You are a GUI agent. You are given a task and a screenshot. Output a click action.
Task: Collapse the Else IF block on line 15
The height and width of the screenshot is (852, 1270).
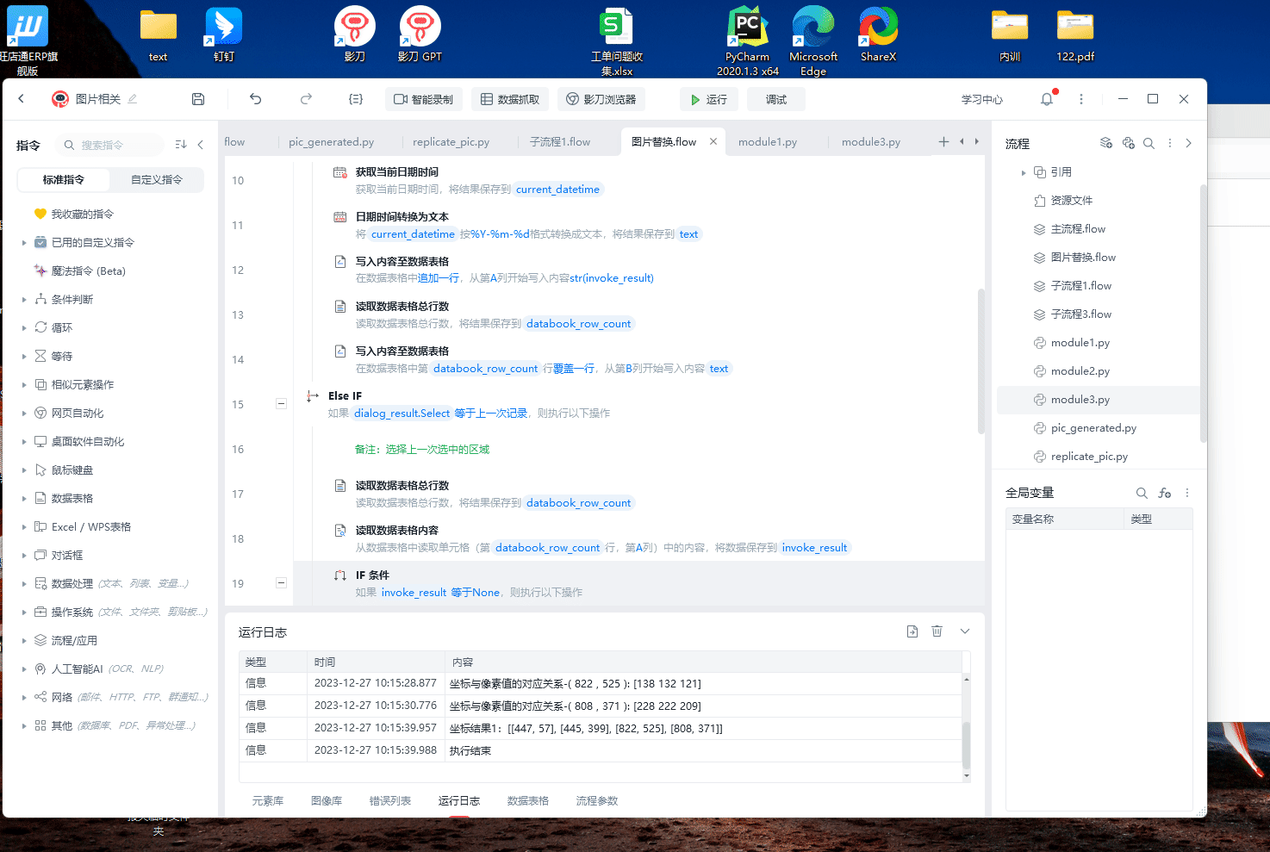[x=281, y=403]
